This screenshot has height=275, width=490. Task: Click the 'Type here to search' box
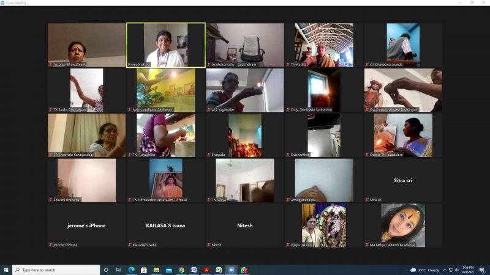[x=56, y=269]
